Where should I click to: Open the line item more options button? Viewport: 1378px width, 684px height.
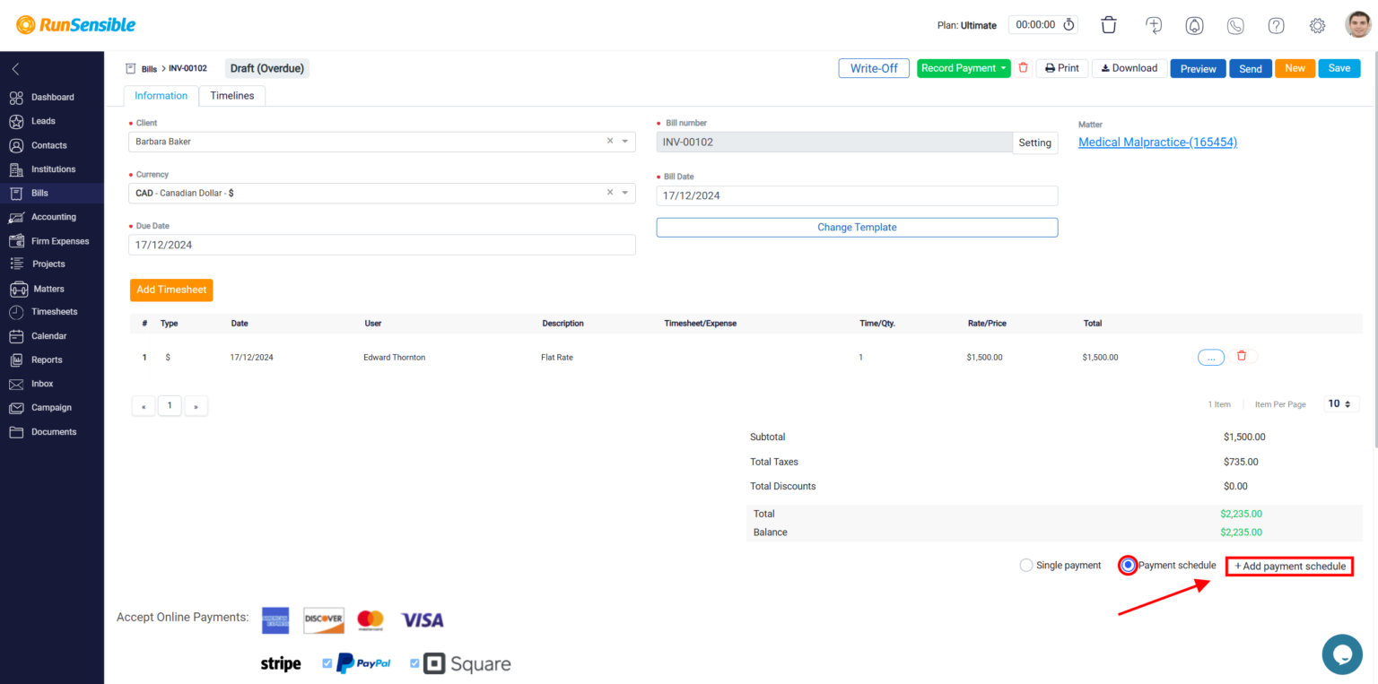click(x=1211, y=357)
